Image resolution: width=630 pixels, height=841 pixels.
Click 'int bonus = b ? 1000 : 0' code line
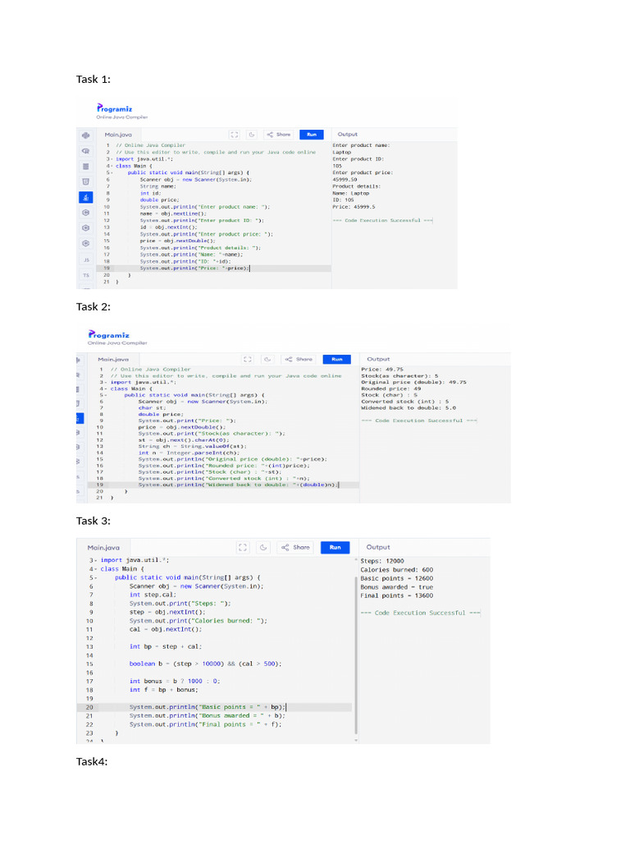(175, 681)
